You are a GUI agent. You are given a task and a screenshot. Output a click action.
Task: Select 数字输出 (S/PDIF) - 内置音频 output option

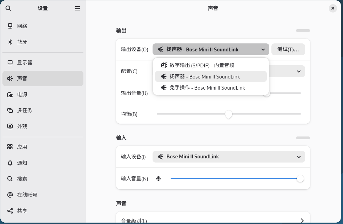click(x=211, y=65)
